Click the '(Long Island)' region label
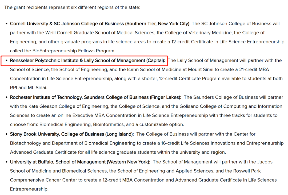 coord(119,134)
